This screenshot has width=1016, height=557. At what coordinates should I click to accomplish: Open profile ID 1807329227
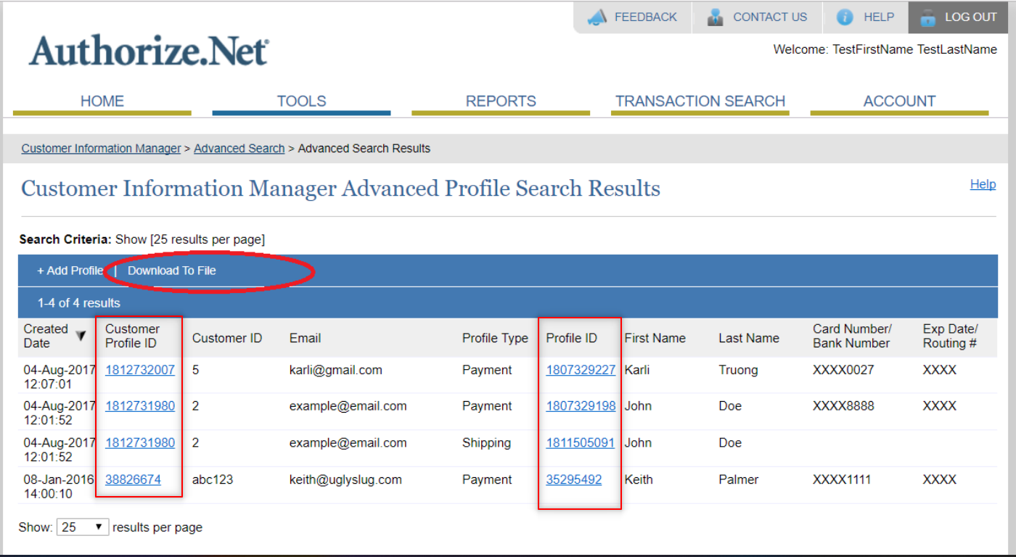point(581,370)
